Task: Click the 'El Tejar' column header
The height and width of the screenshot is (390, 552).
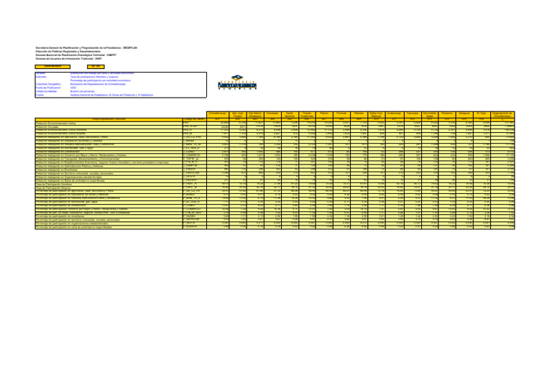Action: click(482, 115)
